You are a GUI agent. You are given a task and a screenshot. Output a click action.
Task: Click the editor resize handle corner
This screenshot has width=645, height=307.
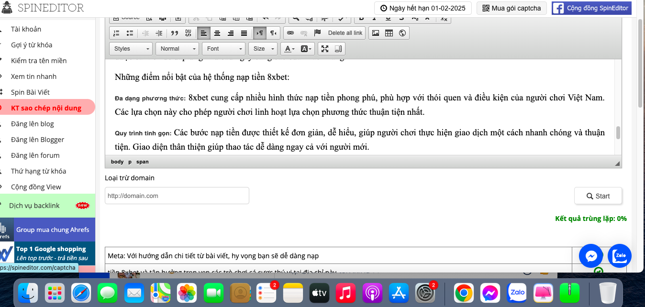tap(617, 164)
